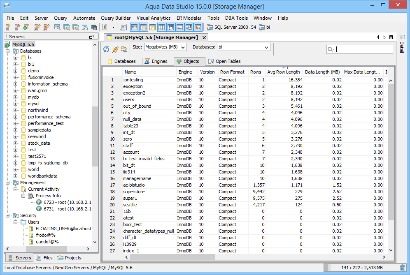This screenshot has width=410, height=275.
Task: Refresh the Storage Manager data
Action: coord(106,49)
